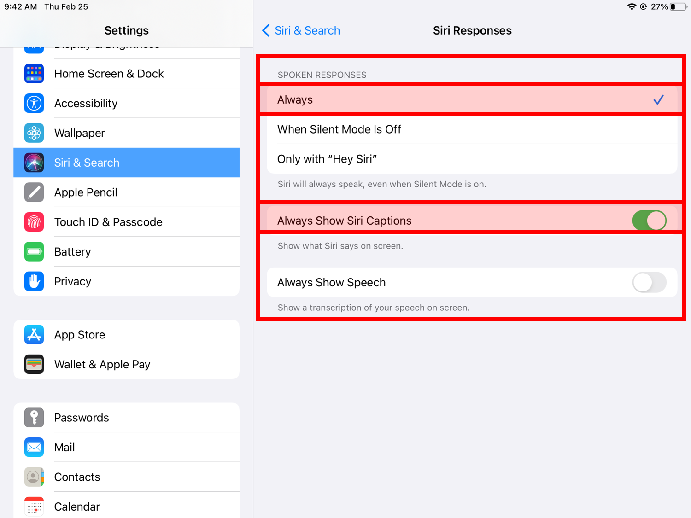Turn off Always Show Siri Captions
The image size is (691, 518).
click(x=649, y=221)
